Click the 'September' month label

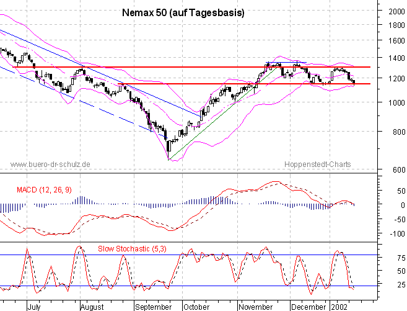click(x=154, y=307)
